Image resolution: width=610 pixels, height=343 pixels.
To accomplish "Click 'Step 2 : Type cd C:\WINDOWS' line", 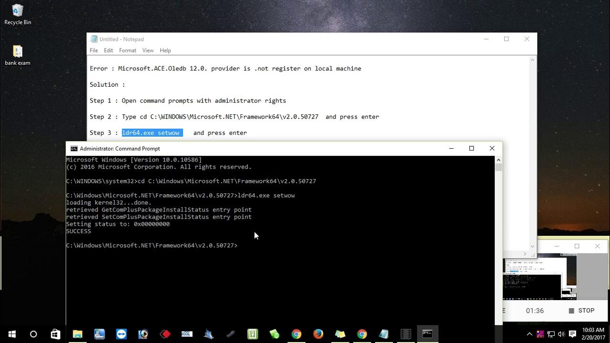I will [234, 117].
